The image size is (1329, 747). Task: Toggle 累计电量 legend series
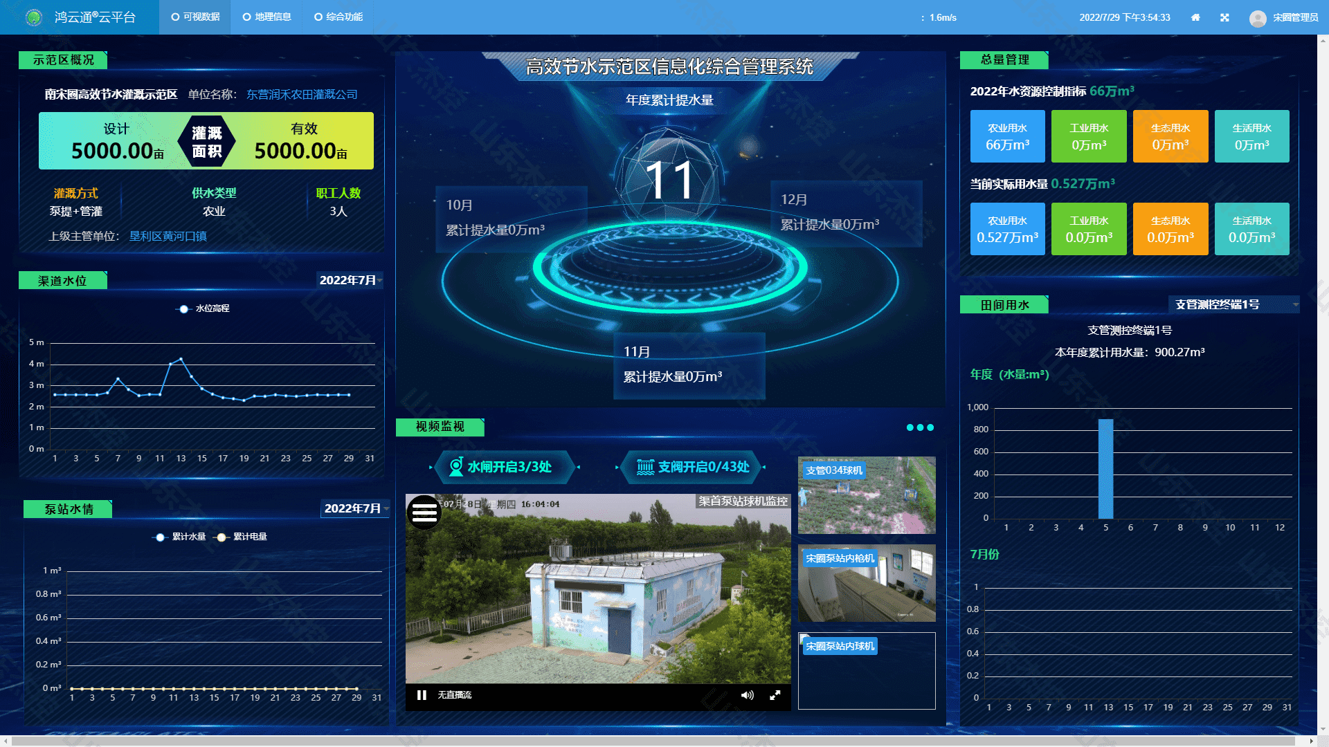tap(241, 537)
